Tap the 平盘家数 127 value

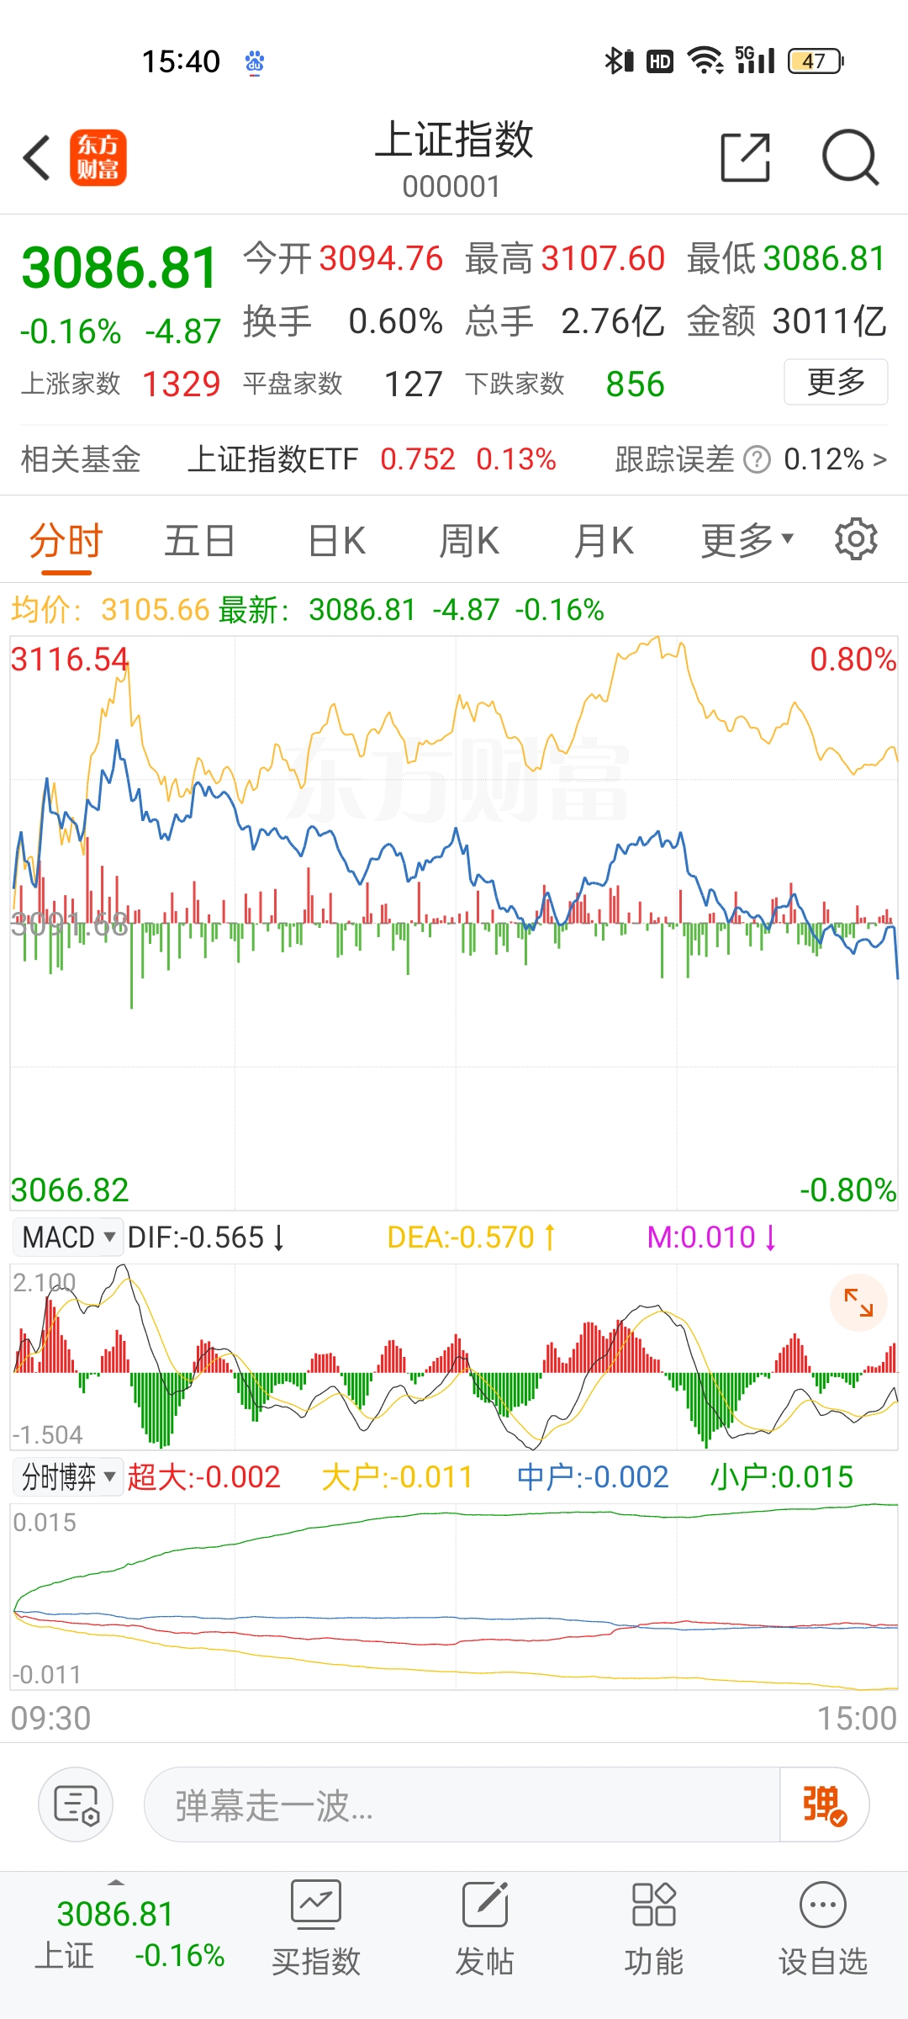(x=413, y=384)
